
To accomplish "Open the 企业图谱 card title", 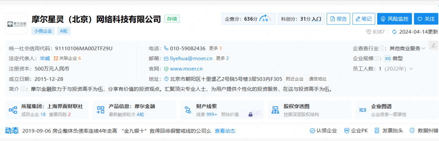I will pos(381,106).
